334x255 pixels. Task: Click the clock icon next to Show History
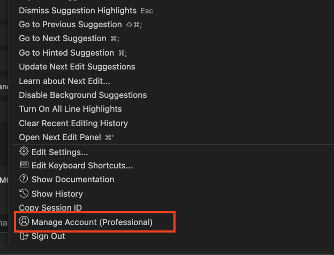coord(24,194)
